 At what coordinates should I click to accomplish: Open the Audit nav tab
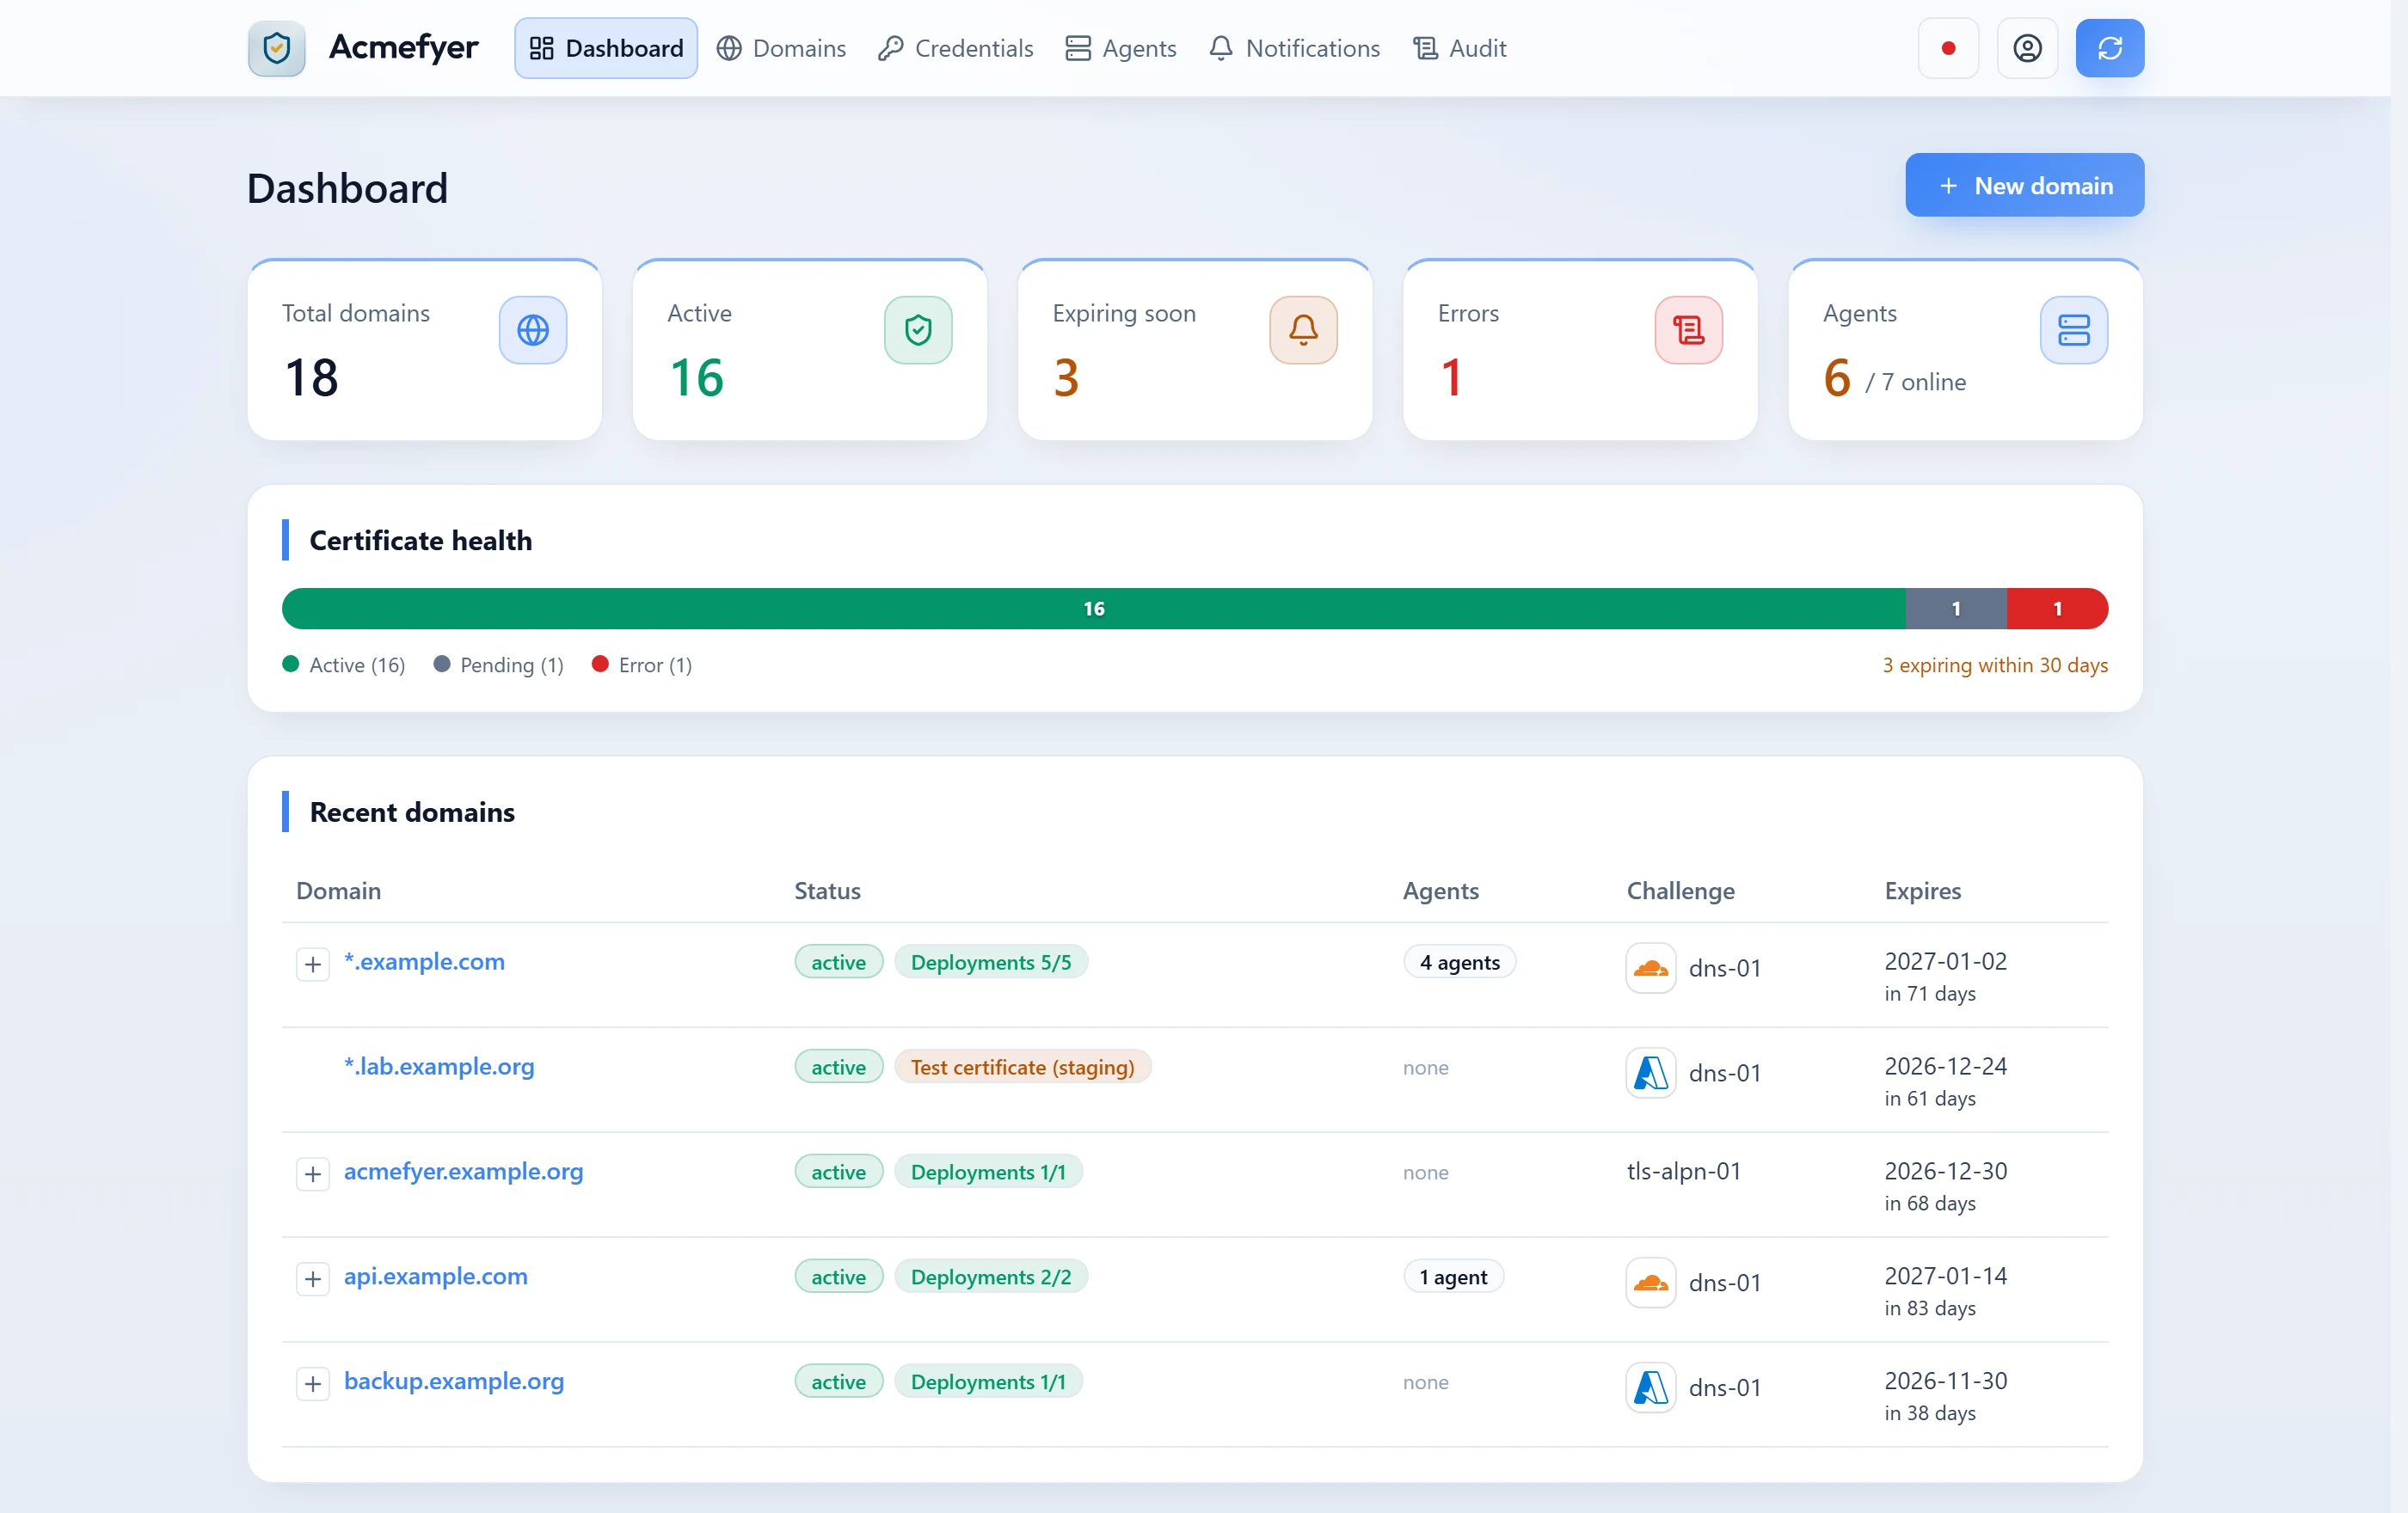pyautogui.click(x=1459, y=48)
